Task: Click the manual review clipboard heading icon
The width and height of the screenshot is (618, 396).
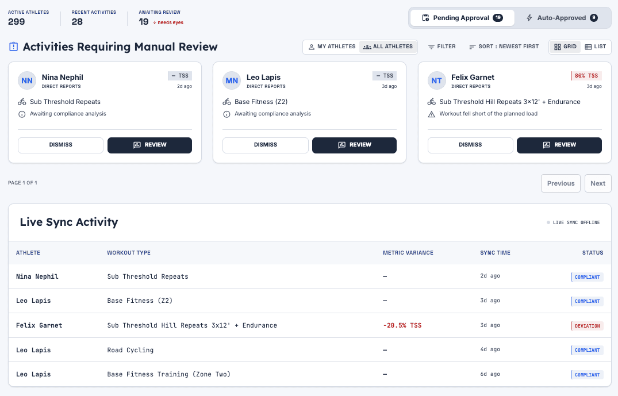Action: click(x=13, y=47)
